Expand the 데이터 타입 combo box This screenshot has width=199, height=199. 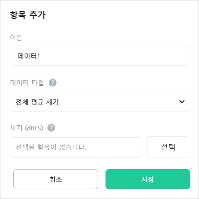tap(100, 102)
